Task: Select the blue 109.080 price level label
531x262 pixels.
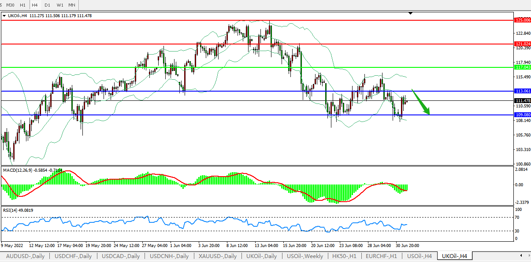Action: pyautogui.click(x=522, y=115)
